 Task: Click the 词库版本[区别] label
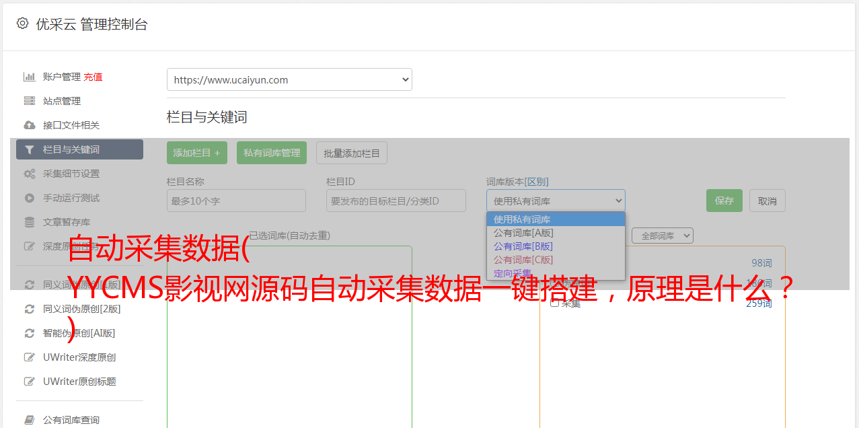tap(517, 182)
